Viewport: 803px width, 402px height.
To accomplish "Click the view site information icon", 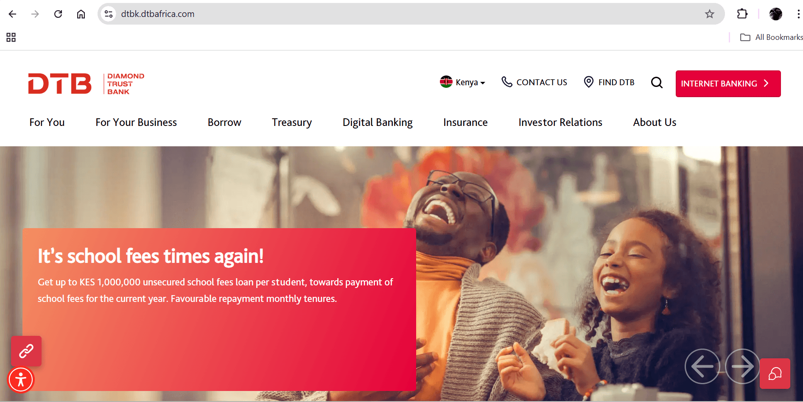I will pyautogui.click(x=109, y=14).
